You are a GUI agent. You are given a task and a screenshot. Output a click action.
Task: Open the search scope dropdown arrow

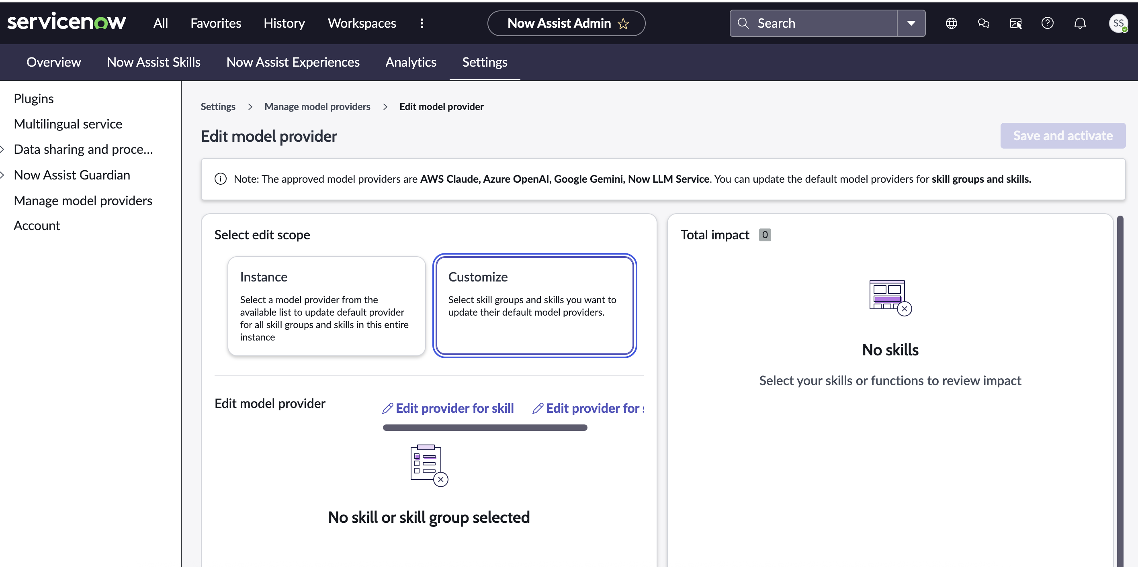click(911, 23)
